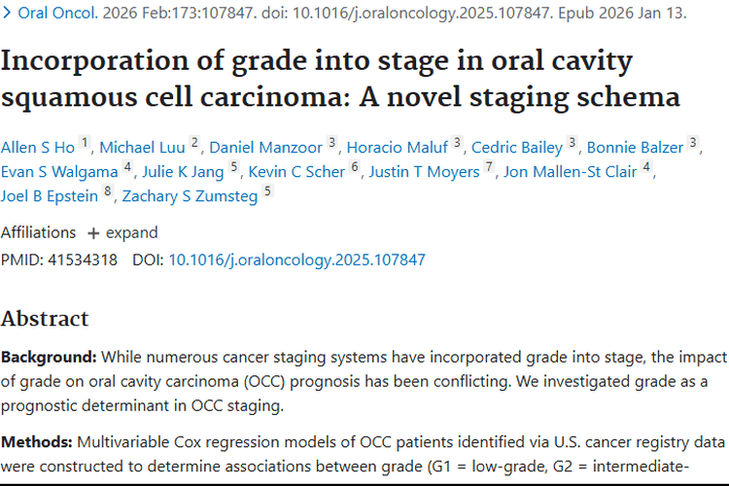Click affiliation superscript 1 after Allen S Ho
Image resolution: width=729 pixels, height=486 pixels.
pos(85,144)
